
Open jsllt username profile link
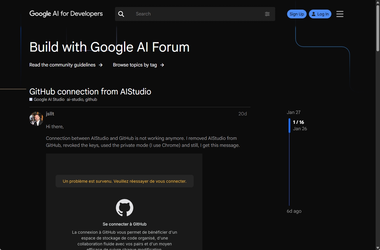tap(50, 114)
